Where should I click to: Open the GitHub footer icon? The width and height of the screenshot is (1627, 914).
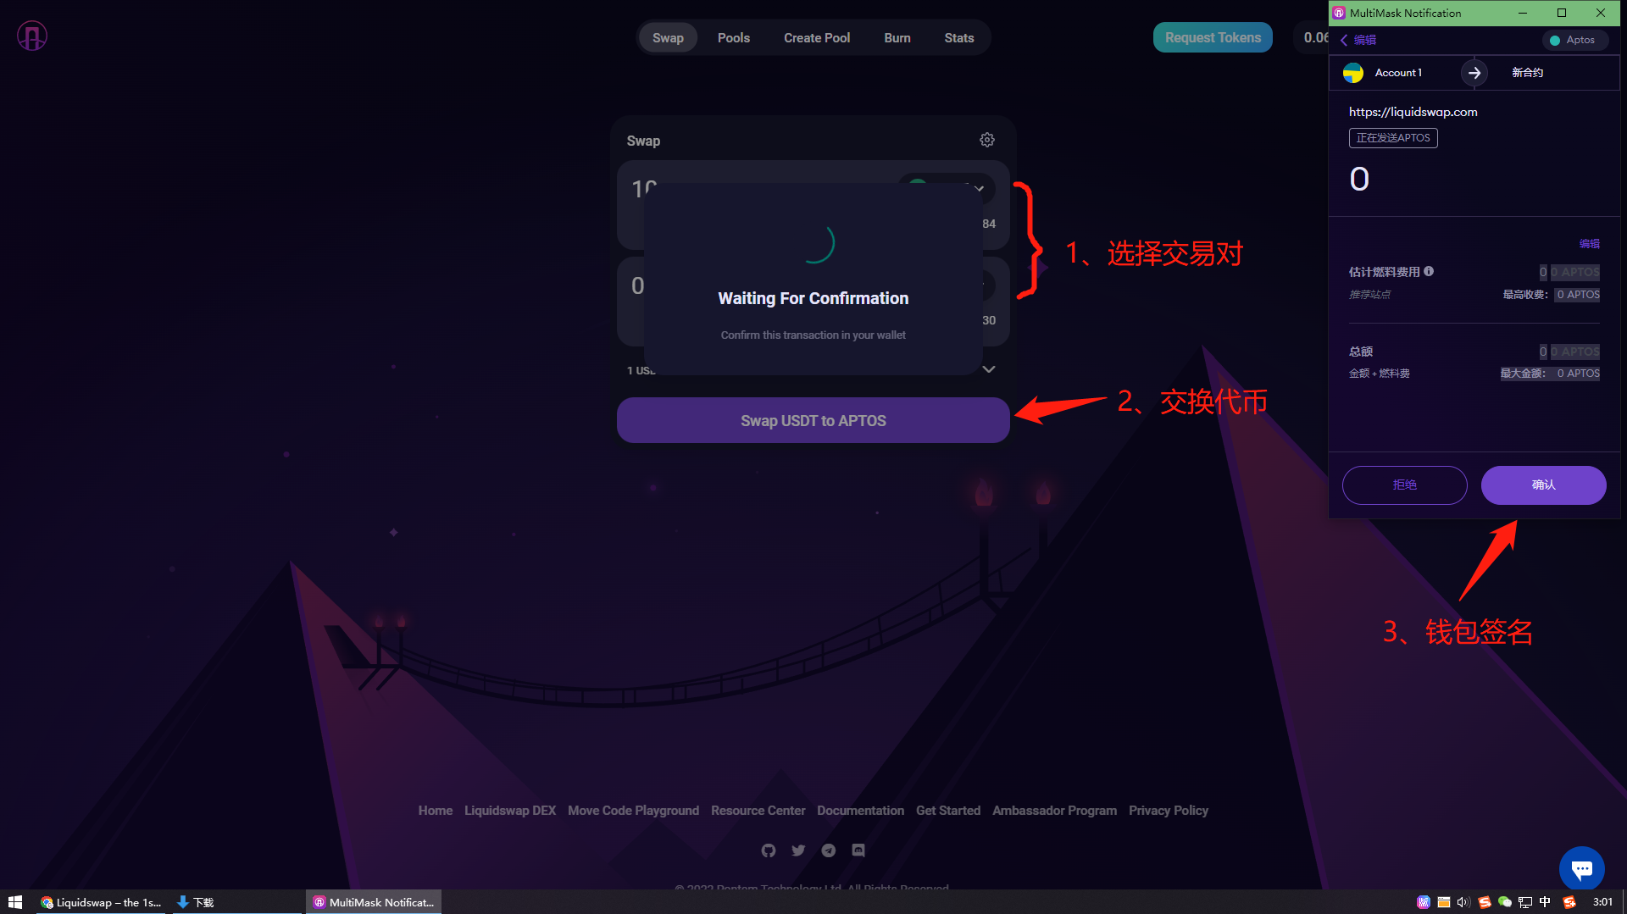769,850
